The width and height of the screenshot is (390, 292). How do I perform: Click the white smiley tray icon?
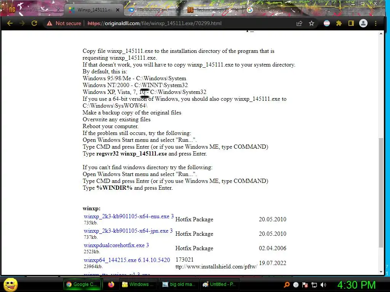[x=296, y=285]
